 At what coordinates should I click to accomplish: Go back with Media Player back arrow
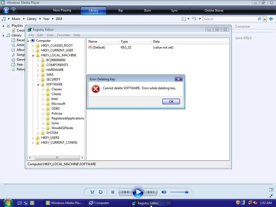point(6,10)
